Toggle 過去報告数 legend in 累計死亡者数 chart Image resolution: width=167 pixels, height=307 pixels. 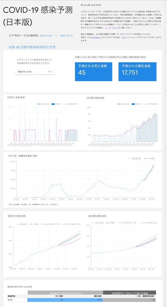click(x=21, y=224)
